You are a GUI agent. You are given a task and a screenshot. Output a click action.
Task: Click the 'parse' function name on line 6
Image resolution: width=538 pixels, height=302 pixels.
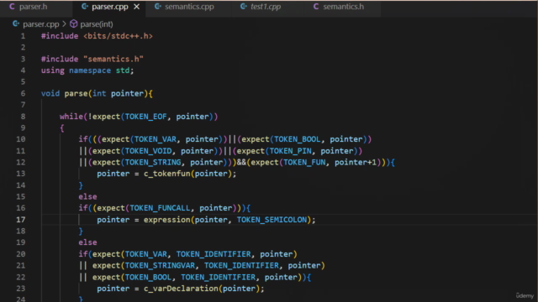pos(76,93)
